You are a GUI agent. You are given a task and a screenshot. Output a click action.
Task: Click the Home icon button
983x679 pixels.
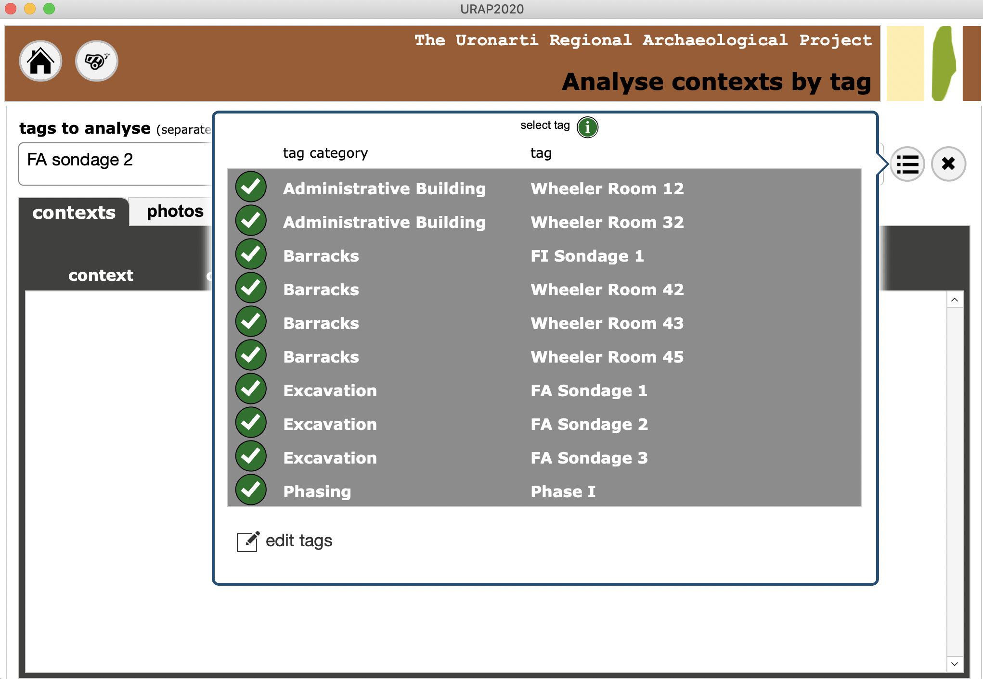click(40, 61)
